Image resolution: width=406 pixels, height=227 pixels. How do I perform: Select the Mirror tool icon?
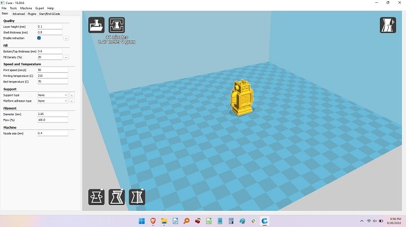[x=137, y=197]
